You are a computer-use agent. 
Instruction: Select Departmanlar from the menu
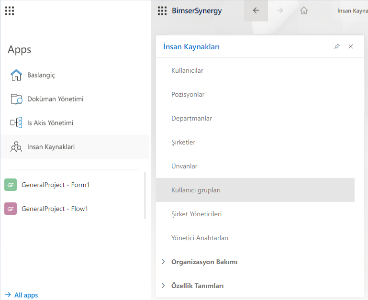(191, 118)
